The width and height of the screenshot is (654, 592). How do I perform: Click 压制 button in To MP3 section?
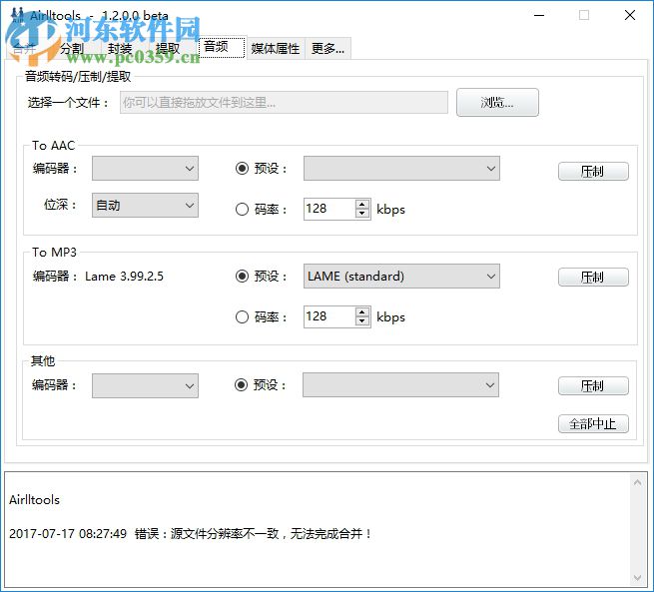[x=593, y=278]
